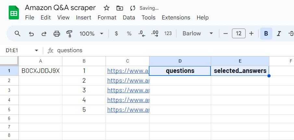Click the undo arrow
This screenshot has height=140, width=294.
31,33
